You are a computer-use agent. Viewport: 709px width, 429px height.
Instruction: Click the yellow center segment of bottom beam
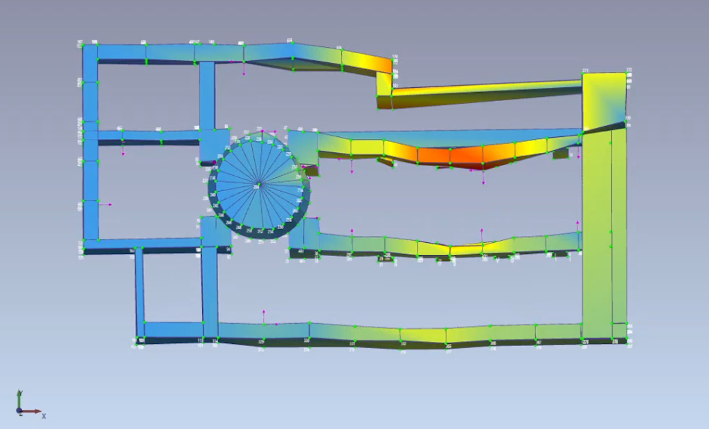[423, 336]
